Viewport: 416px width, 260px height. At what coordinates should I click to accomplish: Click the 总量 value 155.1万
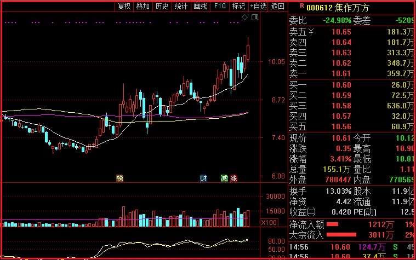coord(337,169)
